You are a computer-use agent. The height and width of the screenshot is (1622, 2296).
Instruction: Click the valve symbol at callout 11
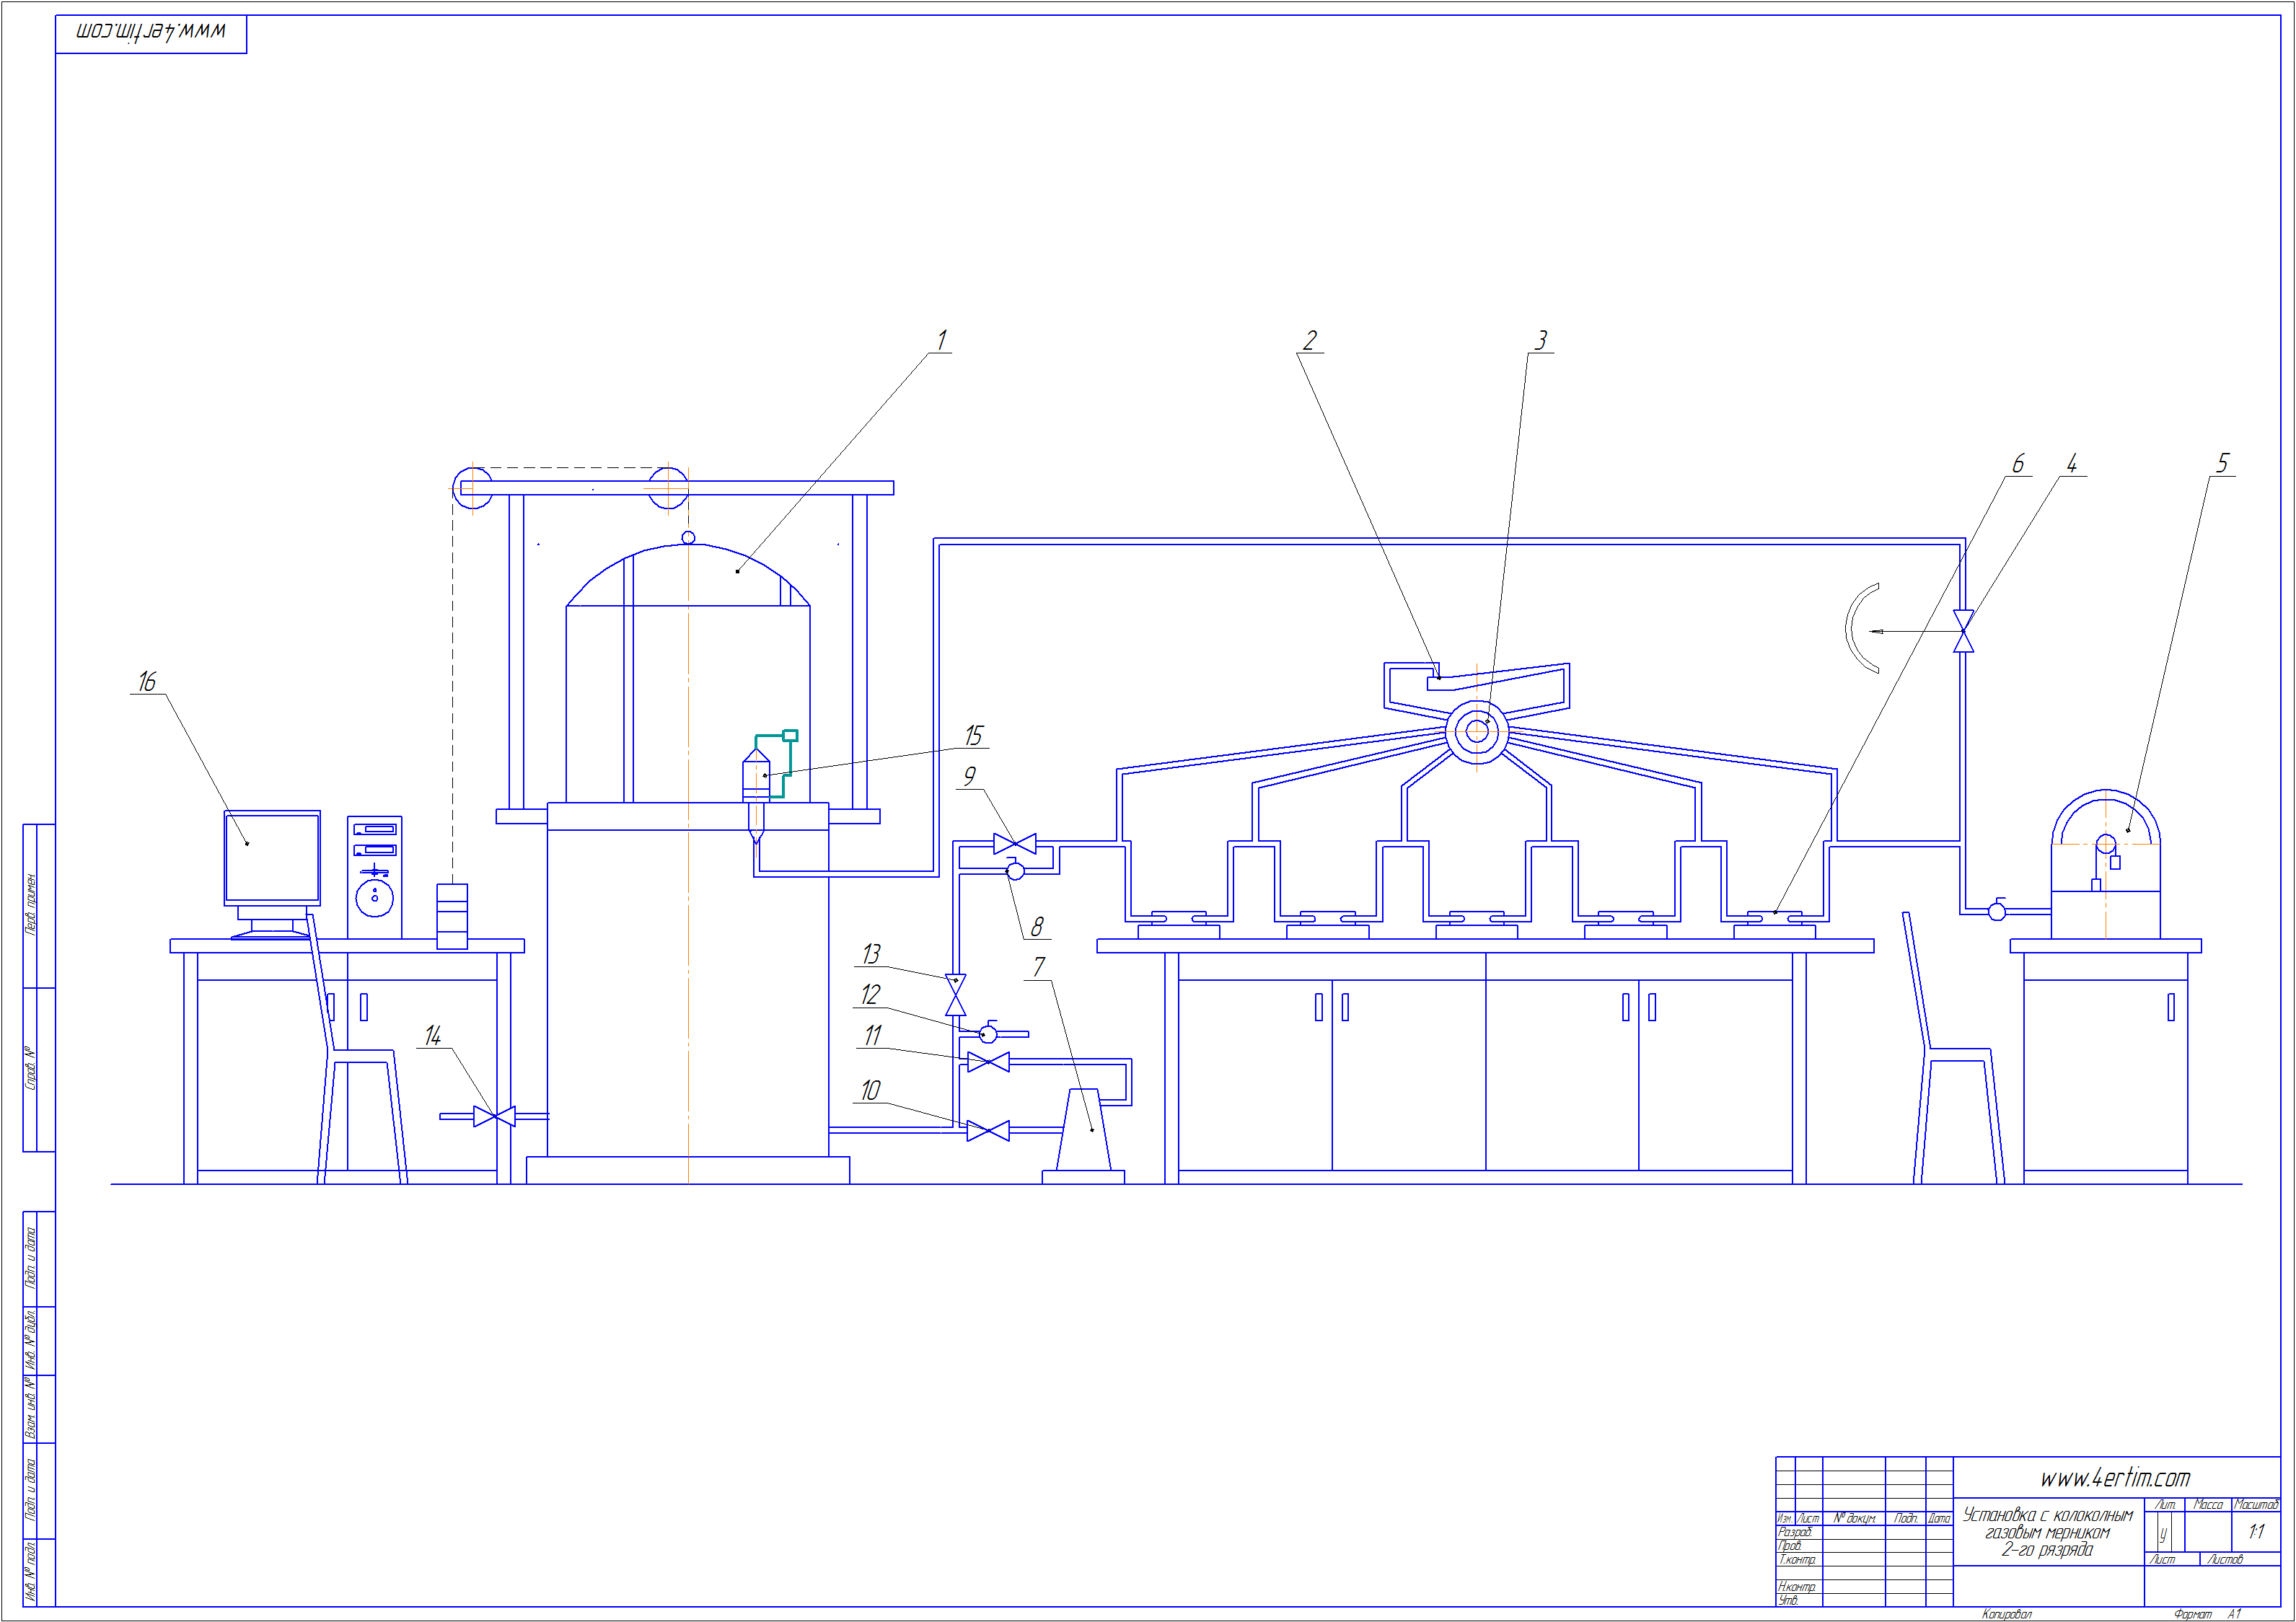(x=988, y=1062)
